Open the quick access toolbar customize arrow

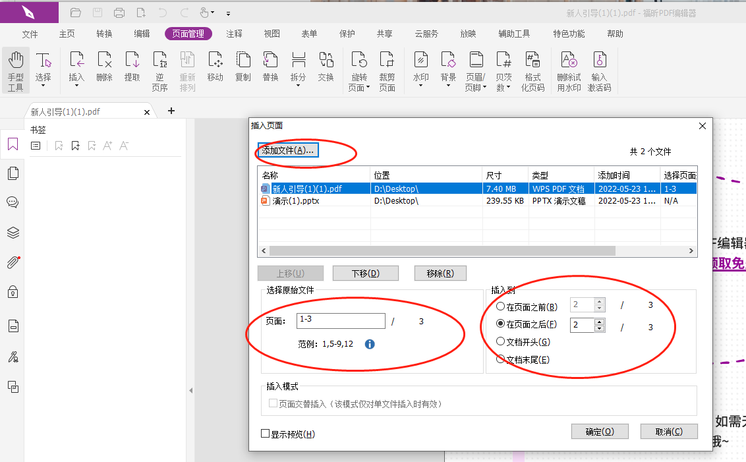pos(229,13)
